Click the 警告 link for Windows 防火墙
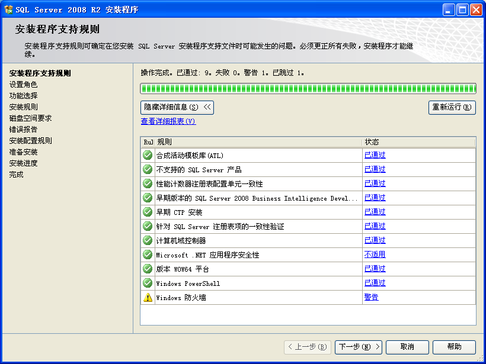Viewport: 486px width, 364px height. pos(370,297)
